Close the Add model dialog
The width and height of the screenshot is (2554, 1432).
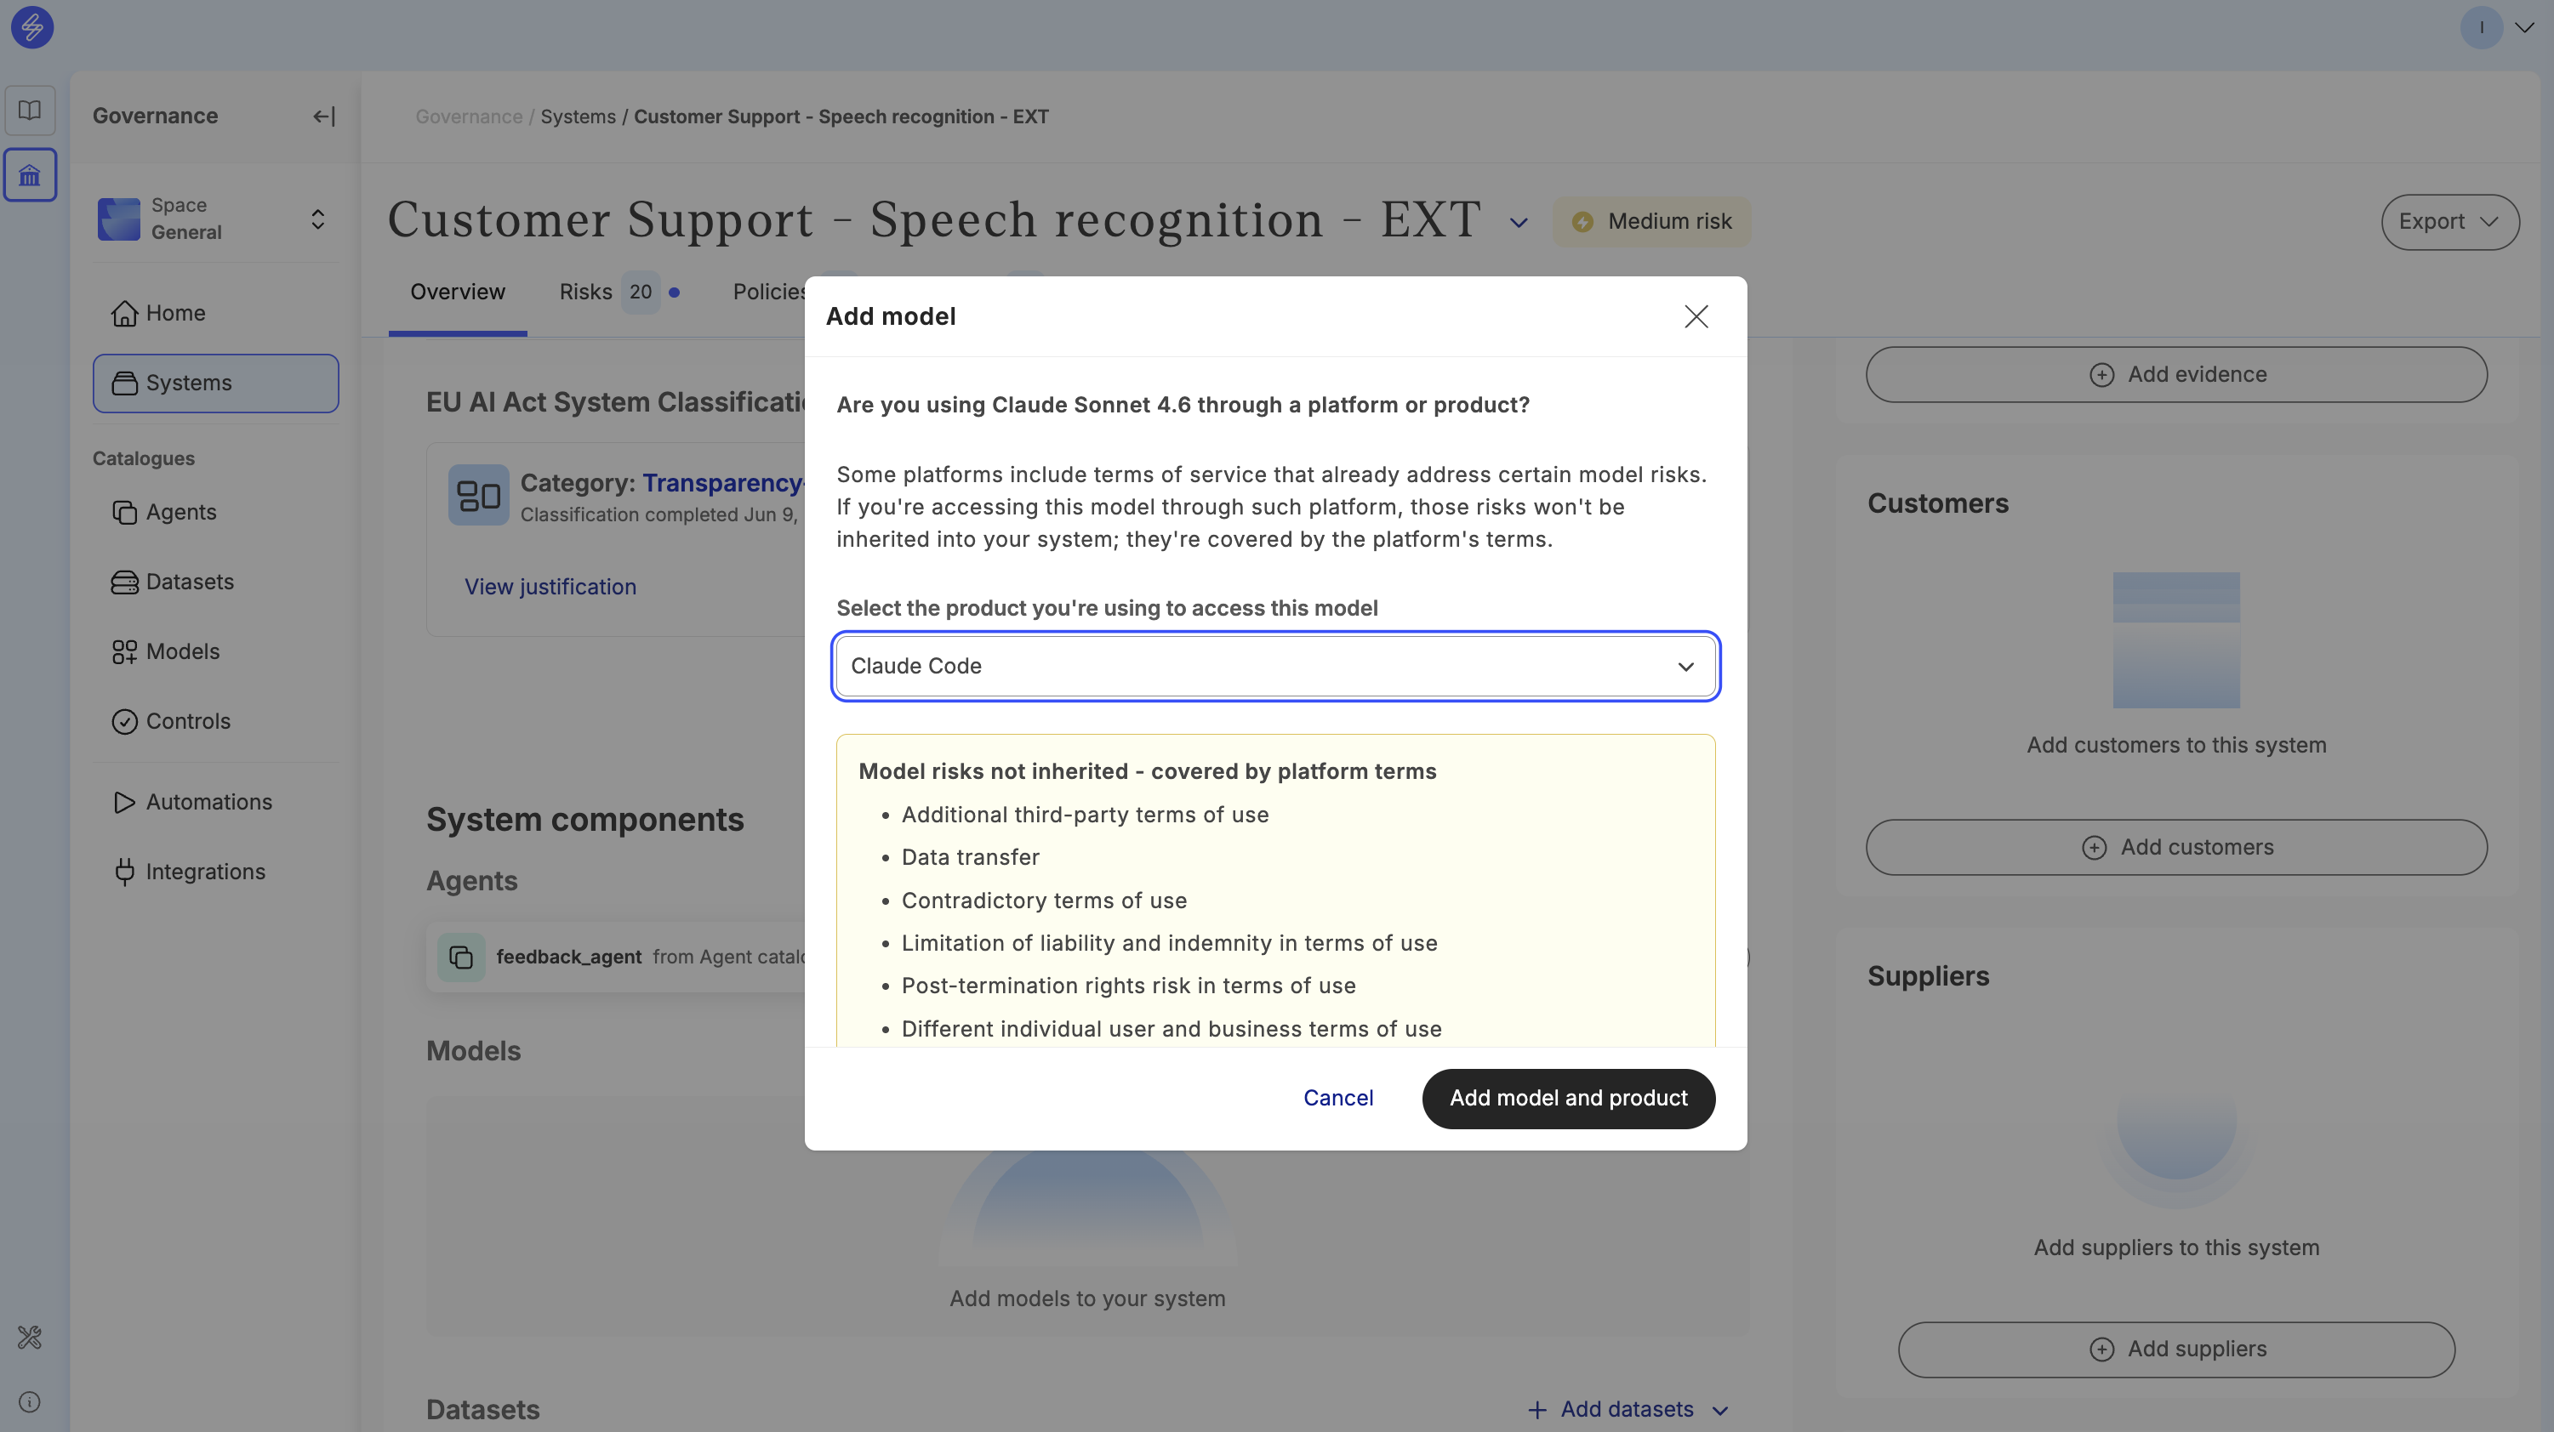(1696, 316)
